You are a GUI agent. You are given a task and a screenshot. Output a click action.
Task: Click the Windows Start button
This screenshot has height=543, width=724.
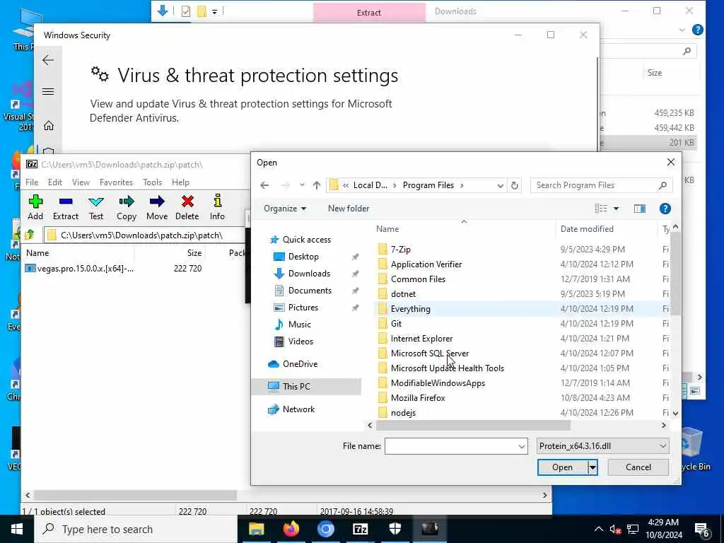click(17, 529)
